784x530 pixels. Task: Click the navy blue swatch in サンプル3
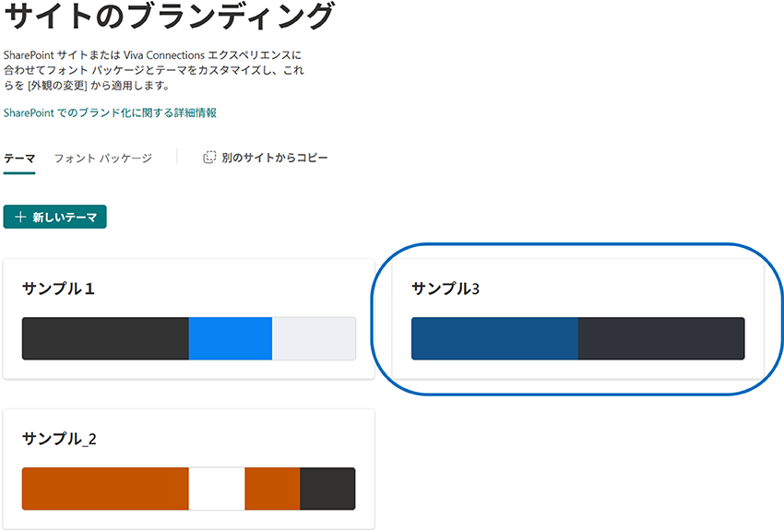click(x=494, y=338)
